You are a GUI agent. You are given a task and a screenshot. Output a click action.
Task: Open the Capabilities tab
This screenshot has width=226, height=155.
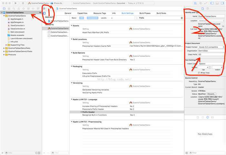[82, 13]
